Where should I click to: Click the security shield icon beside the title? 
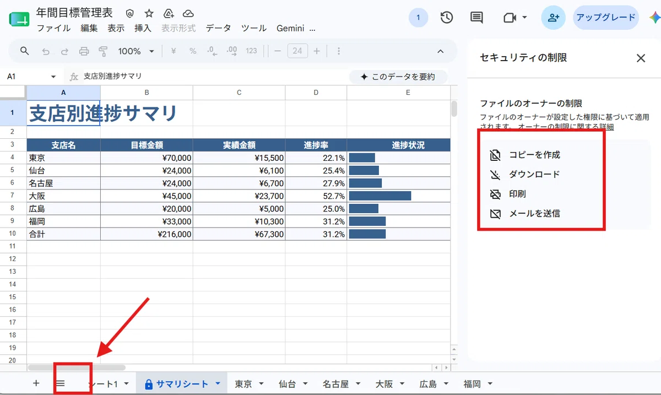(130, 13)
